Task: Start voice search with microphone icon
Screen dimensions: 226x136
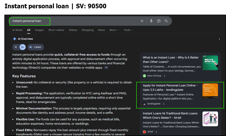Action: [x=151, y=21]
